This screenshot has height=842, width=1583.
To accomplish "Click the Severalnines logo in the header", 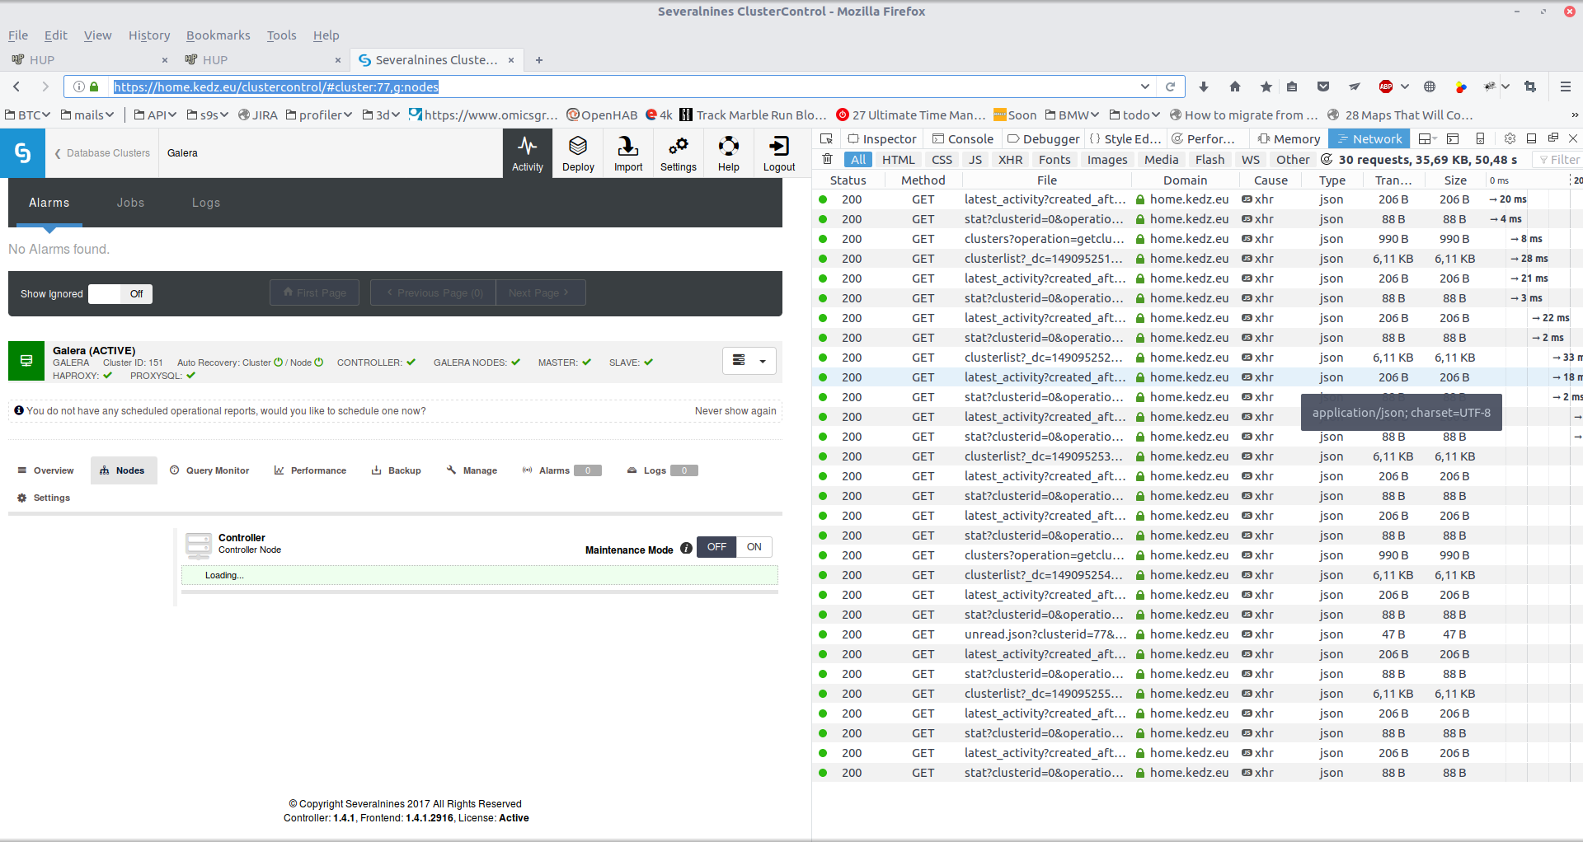I will coord(22,153).
